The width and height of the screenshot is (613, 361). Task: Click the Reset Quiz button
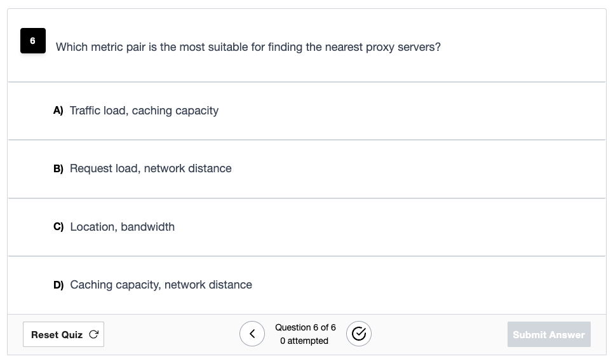coord(64,334)
